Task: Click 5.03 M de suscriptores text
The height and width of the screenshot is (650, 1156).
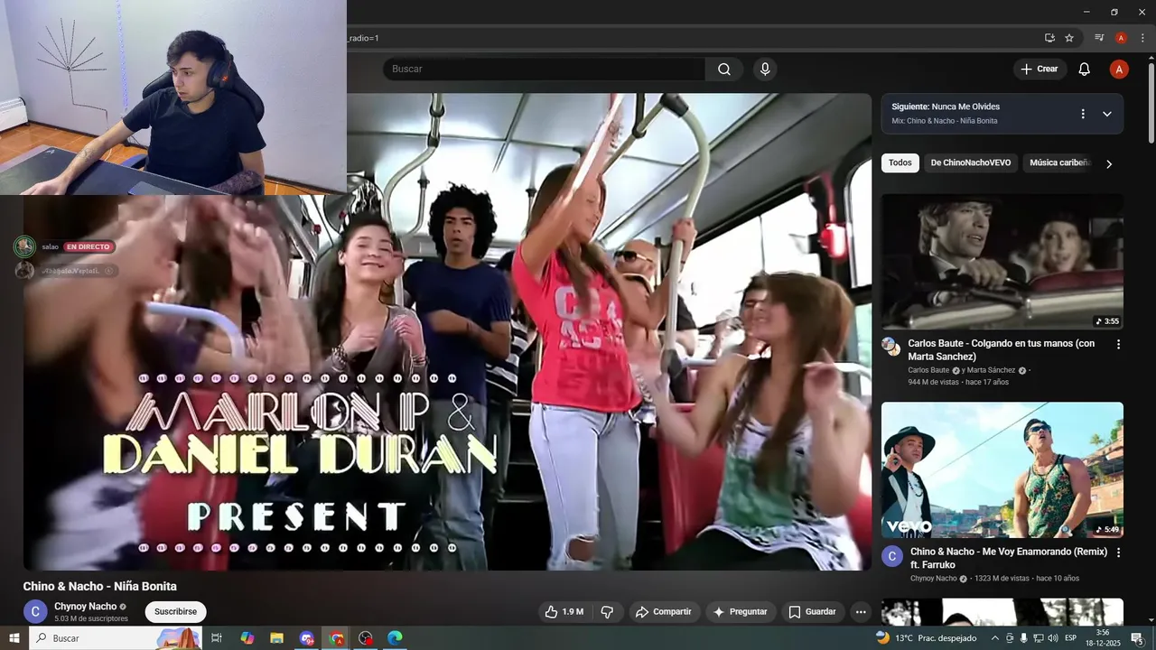Action: (x=91, y=618)
